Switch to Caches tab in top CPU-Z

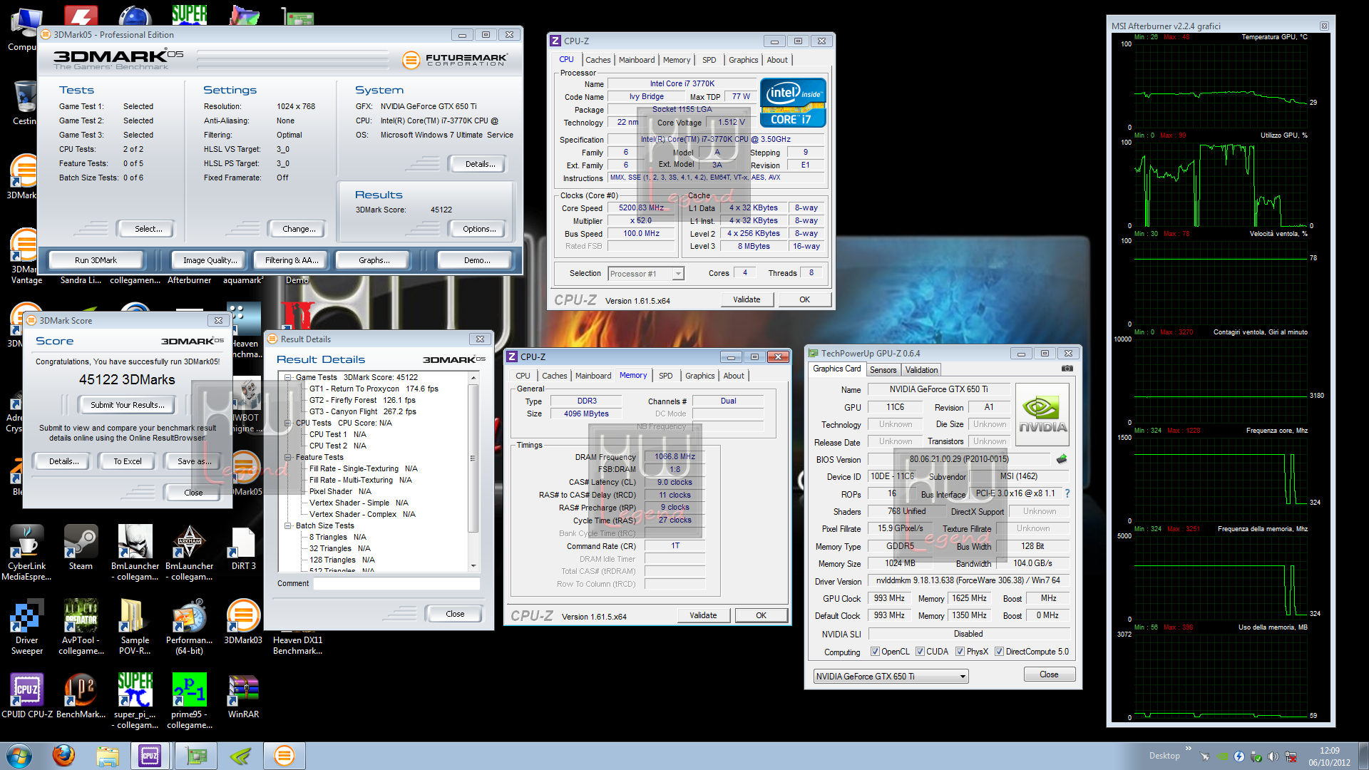(598, 60)
